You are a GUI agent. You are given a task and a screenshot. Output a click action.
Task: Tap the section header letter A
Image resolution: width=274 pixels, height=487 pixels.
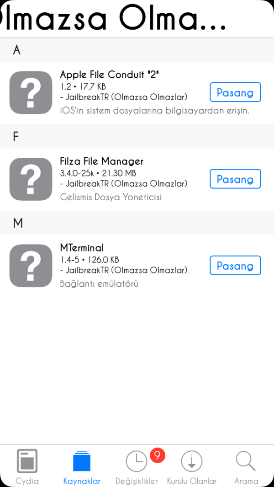pyautogui.click(x=17, y=50)
